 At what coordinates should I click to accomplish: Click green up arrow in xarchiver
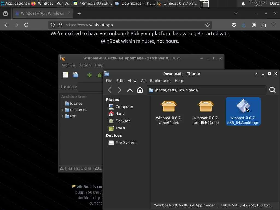(x=100, y=75)
